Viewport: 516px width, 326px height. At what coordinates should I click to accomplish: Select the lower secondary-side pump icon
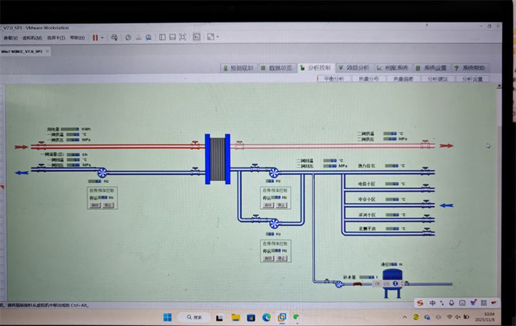[274, 223]
